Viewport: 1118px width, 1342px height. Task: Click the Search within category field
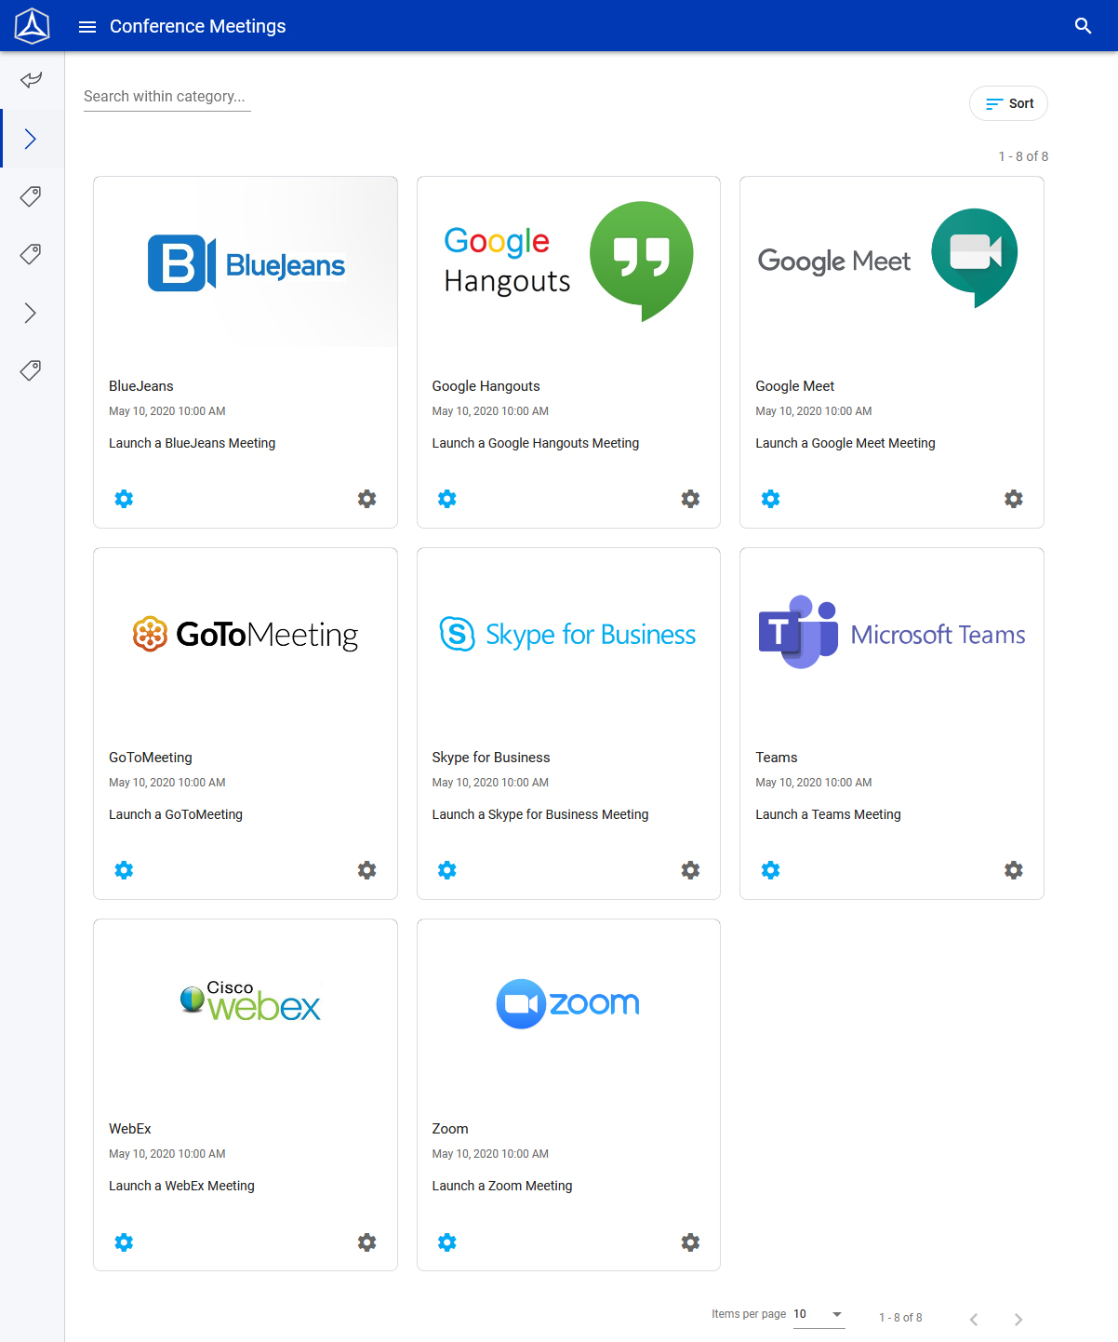(167, 97)
